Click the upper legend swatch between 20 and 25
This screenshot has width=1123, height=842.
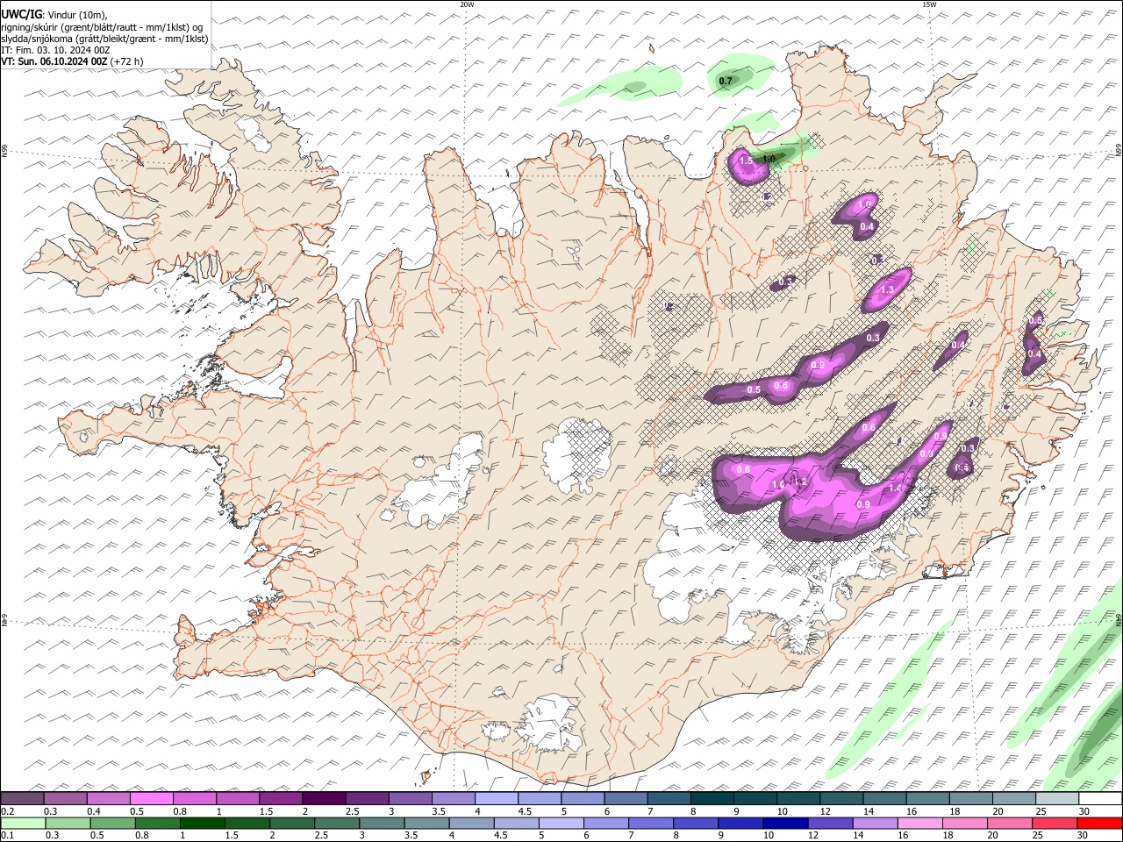pos(1013,798)
